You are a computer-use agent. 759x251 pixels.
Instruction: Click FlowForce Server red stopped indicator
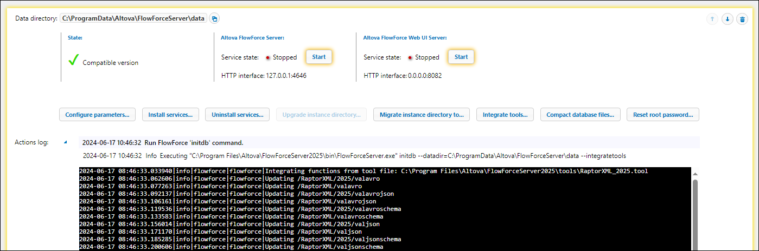[267, 57]
